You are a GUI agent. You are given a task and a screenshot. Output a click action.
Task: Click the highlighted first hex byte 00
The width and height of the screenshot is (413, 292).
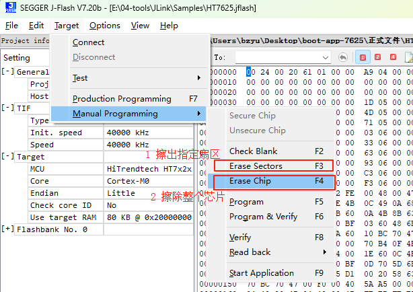pyautogui.click(x=250, y=72)
